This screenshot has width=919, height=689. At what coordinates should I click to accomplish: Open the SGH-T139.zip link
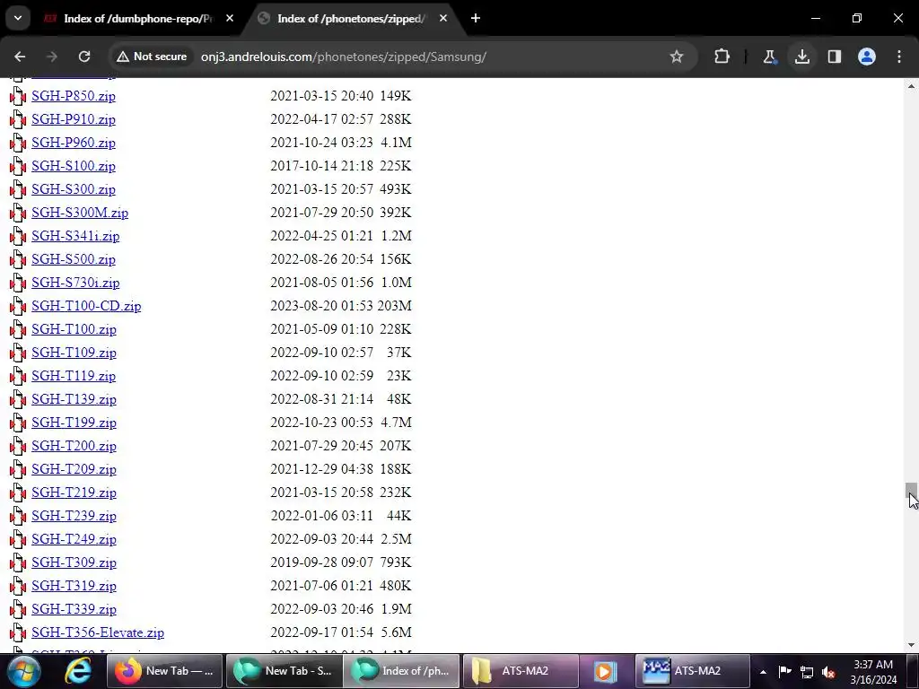tap(74, 399)
